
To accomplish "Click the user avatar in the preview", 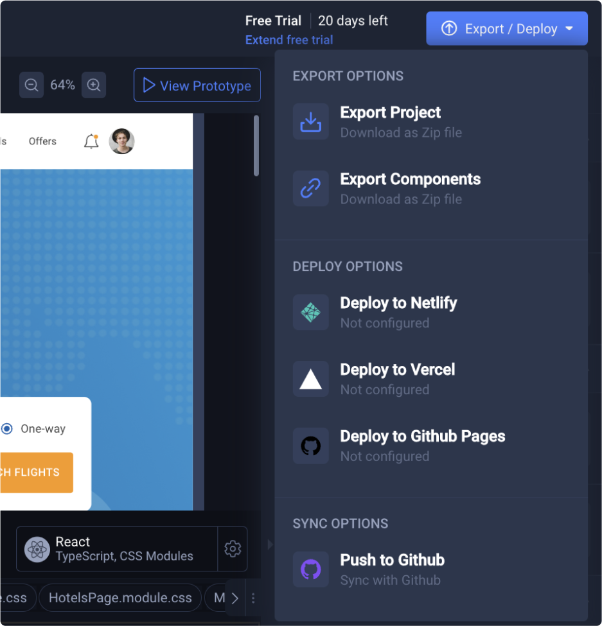I will [x=122, y=141].
